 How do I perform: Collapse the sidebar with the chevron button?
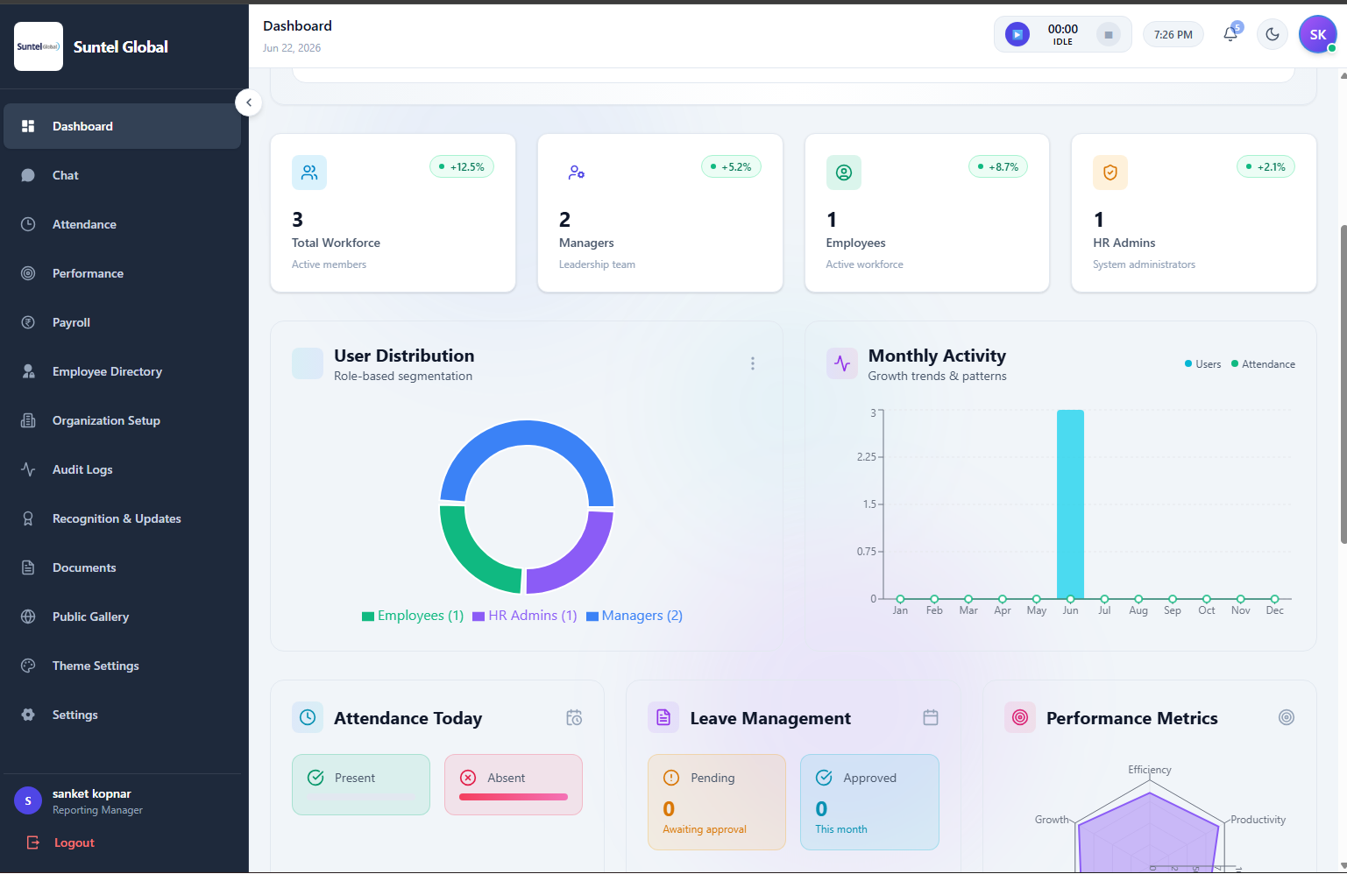(249, 102)
